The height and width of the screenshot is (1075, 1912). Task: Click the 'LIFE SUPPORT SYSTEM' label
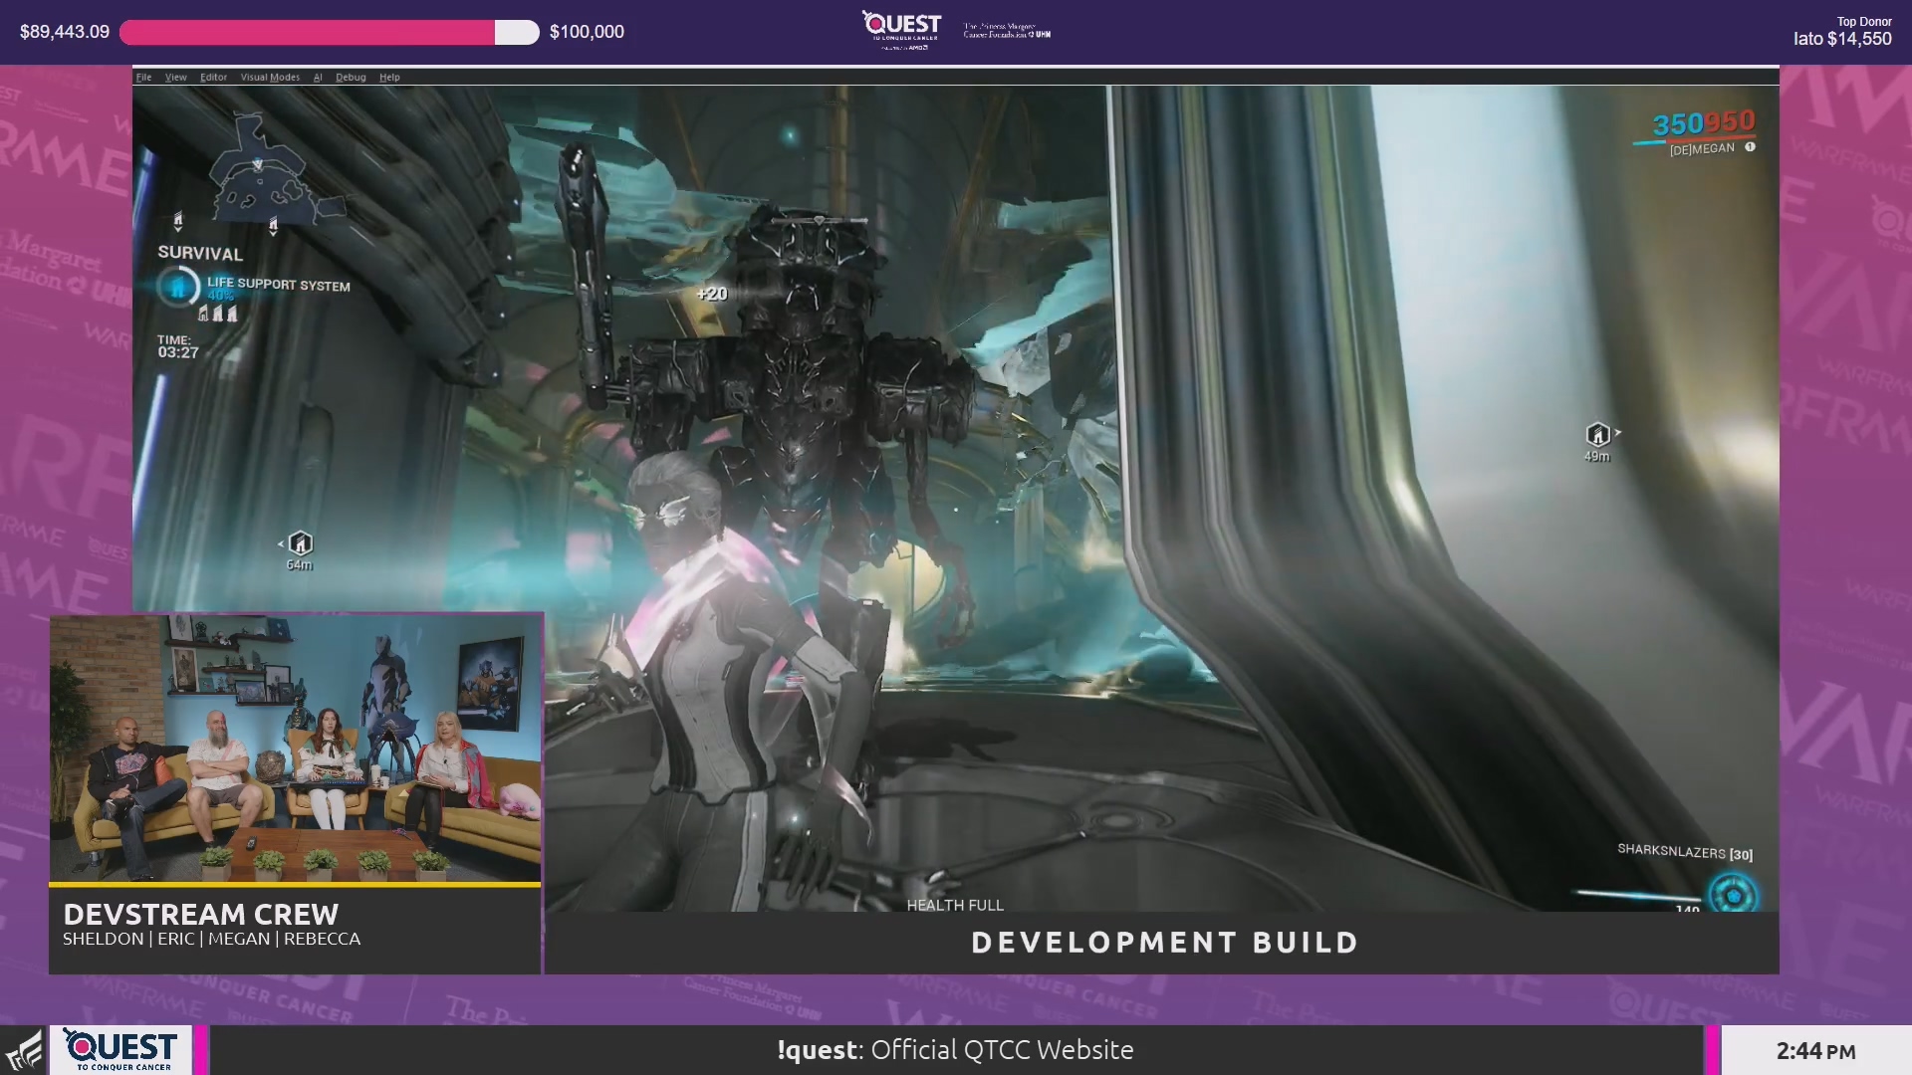tap(279, 285)
